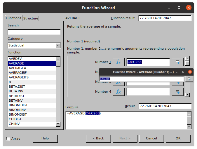197x149 pixels.
Task: Select AVEDEV in the function list
Action: tap(32, 59)
